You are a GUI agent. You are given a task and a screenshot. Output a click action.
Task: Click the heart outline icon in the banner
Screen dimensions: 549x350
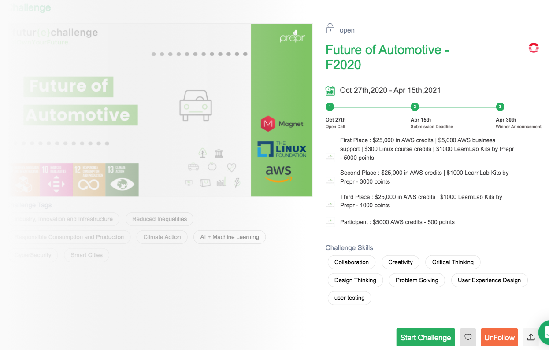(x=232, y=167)
